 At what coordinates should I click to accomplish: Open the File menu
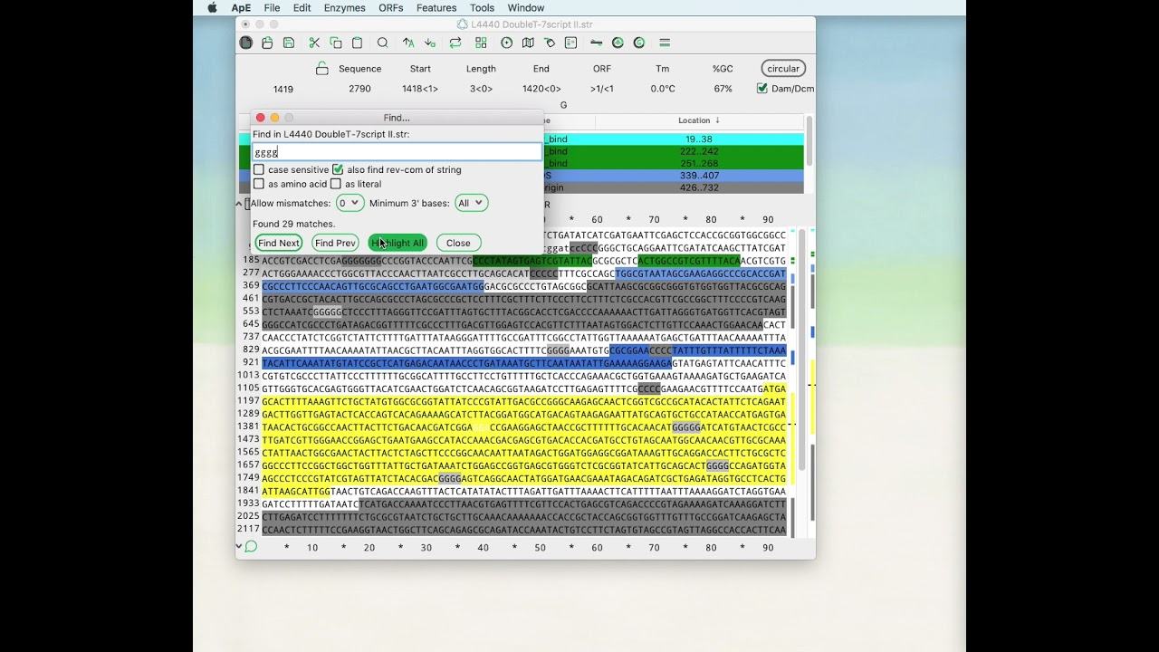(x=272, y=8)
